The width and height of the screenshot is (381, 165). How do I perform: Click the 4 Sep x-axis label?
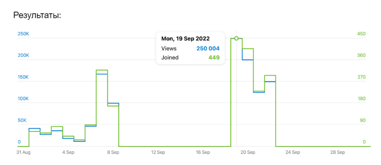(68, 152)
